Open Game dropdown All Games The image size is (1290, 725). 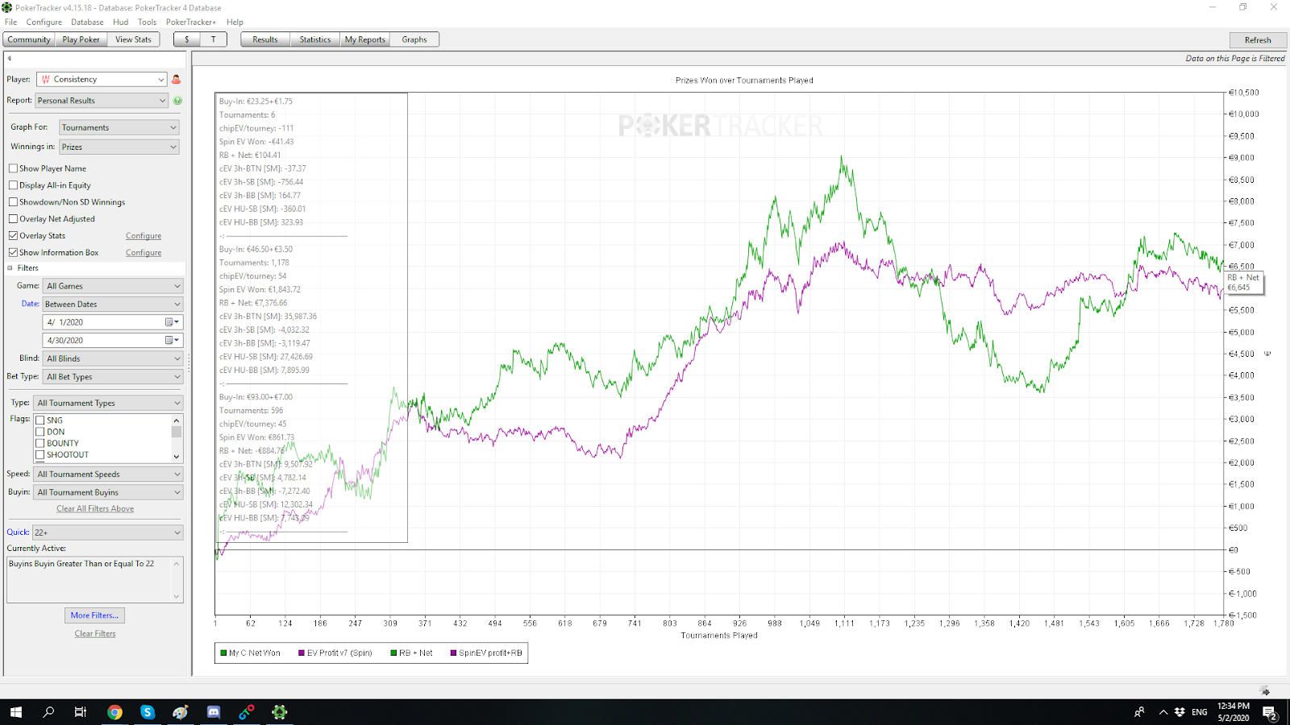(x=114, y=286)
